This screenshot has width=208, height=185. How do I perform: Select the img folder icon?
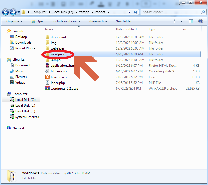pyautogui.click(x=47, y=43)
